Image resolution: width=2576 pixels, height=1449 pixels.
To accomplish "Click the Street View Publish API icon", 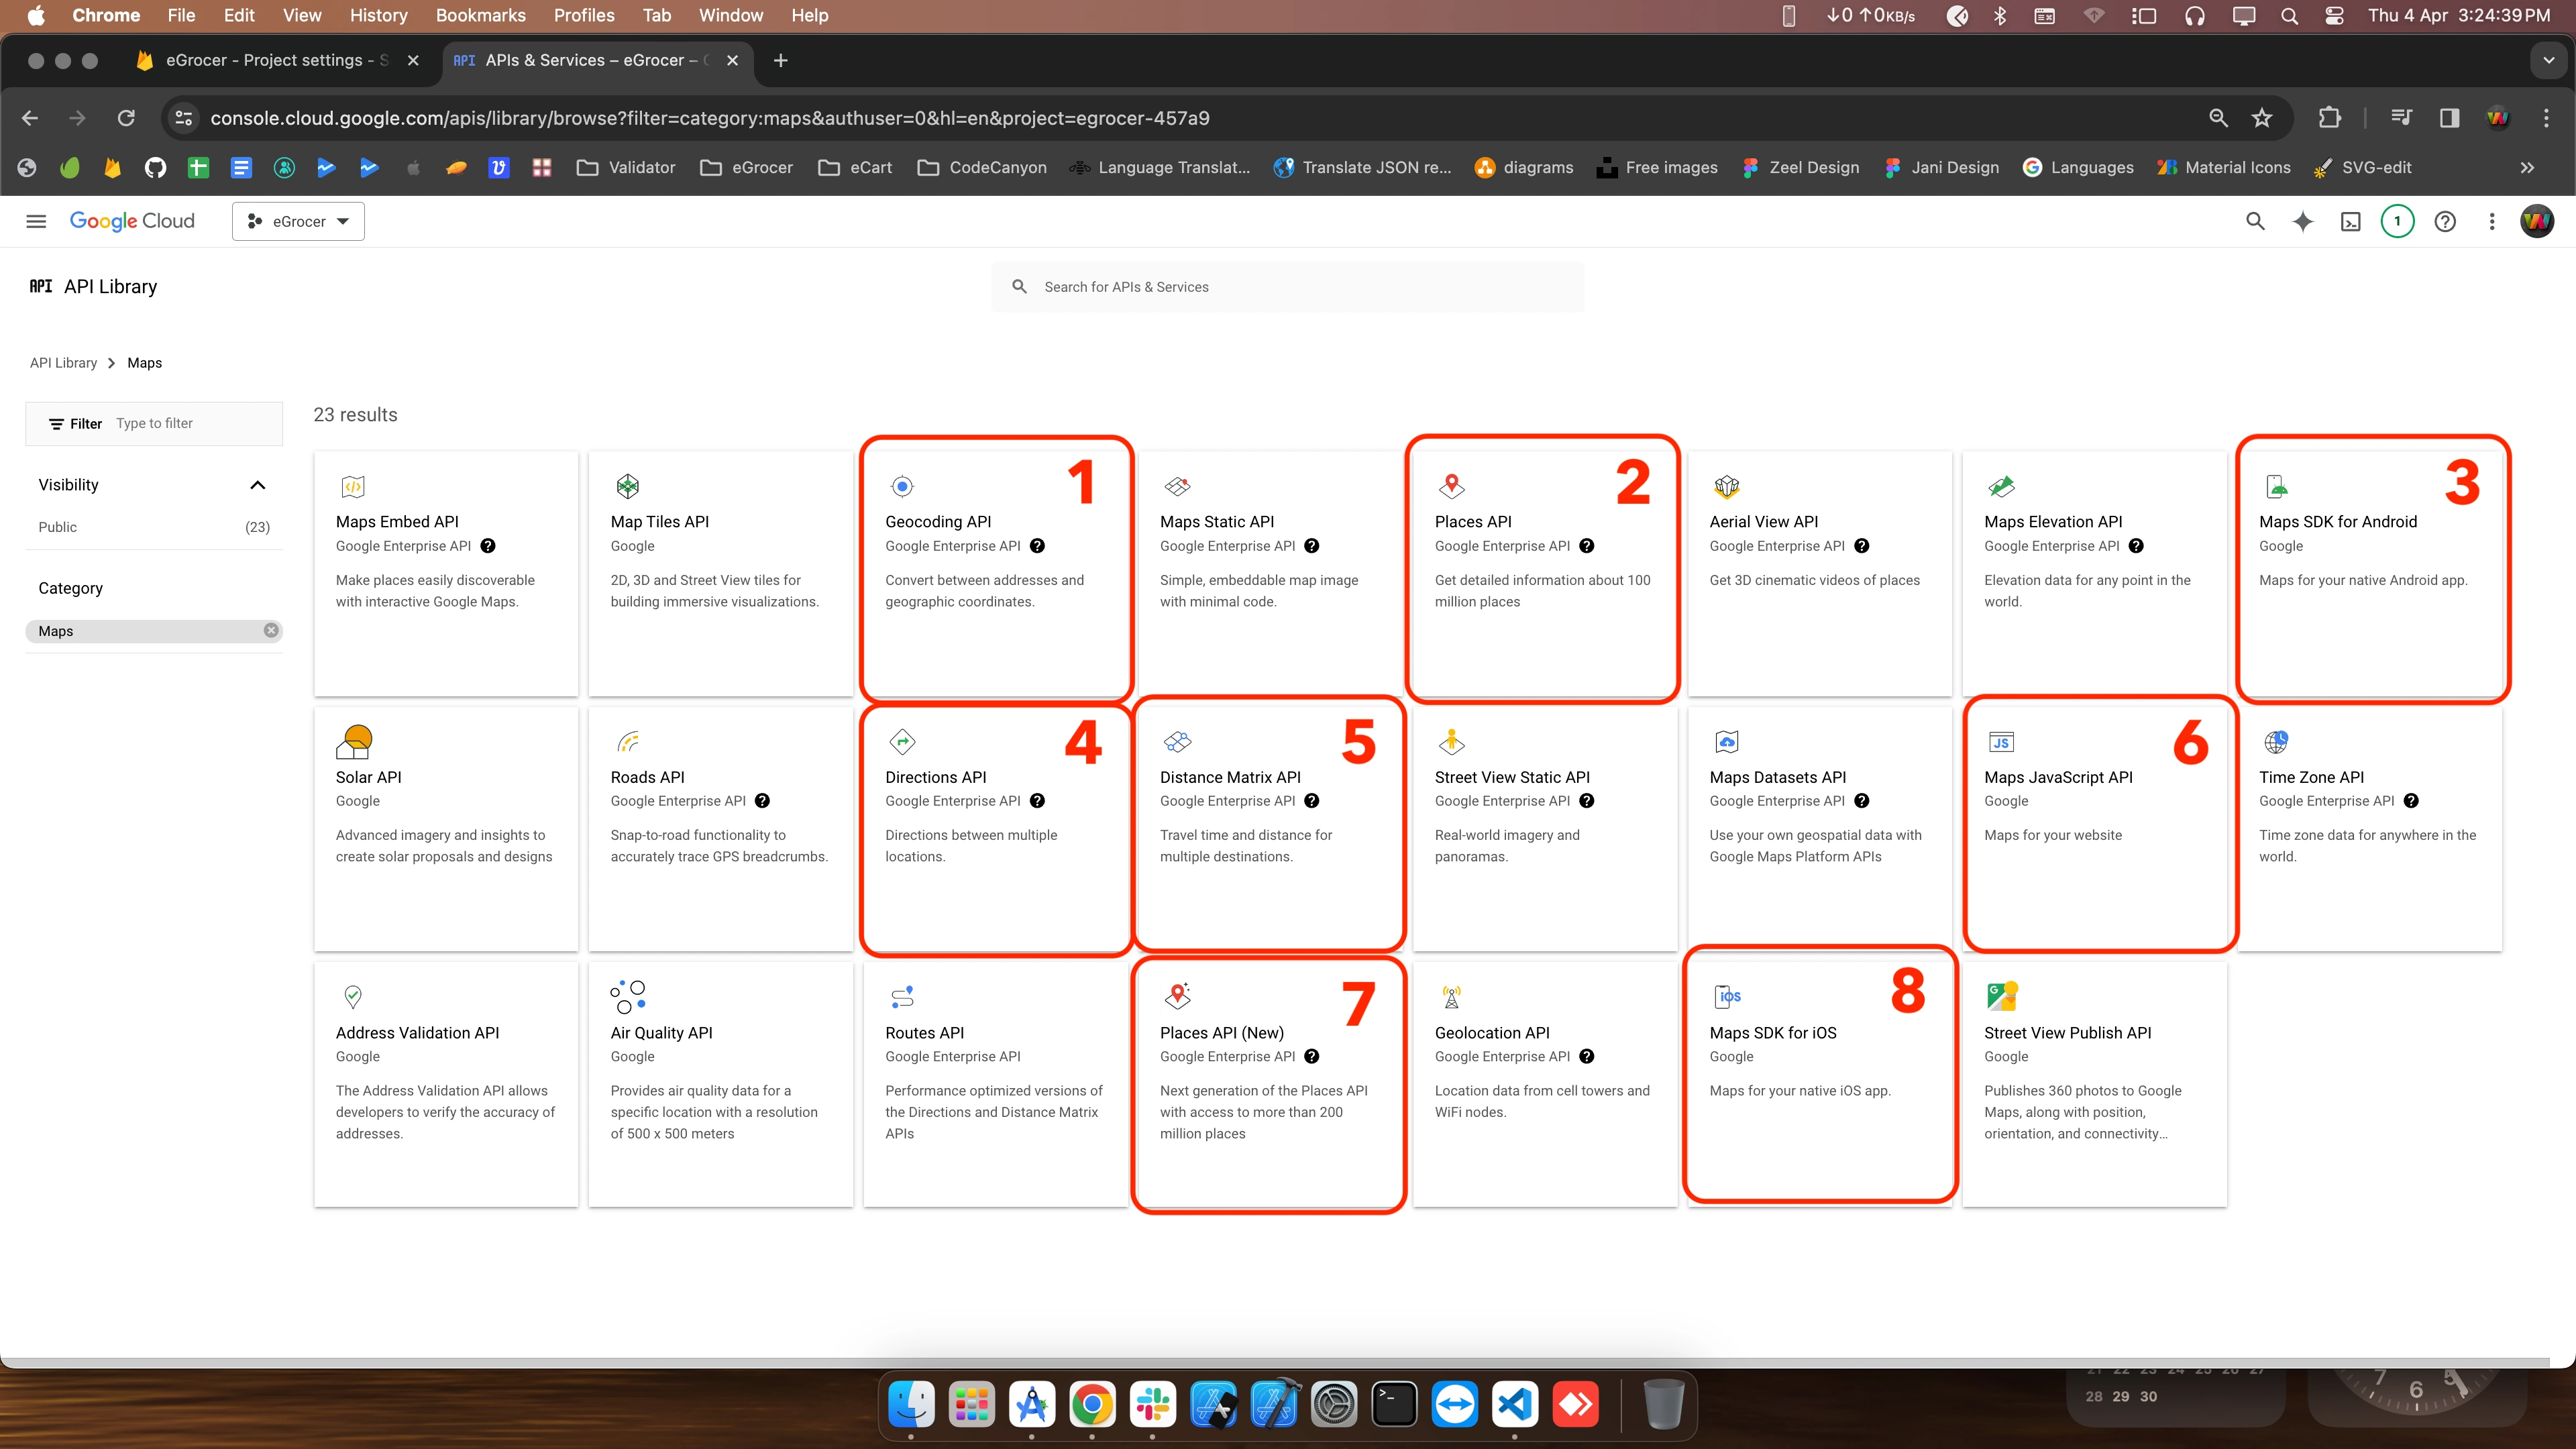I will (2002, 996).
